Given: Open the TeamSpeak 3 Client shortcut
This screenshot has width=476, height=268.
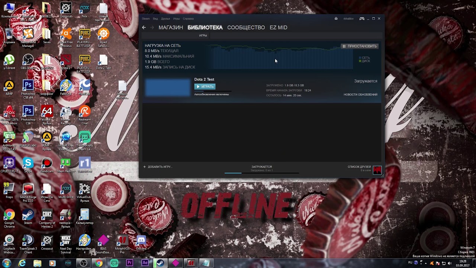Looking at the screenshot, I should pyautogui.click(x=28, y=243).
